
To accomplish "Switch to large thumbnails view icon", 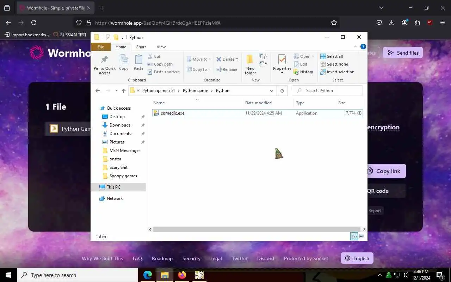I will 362,237.
